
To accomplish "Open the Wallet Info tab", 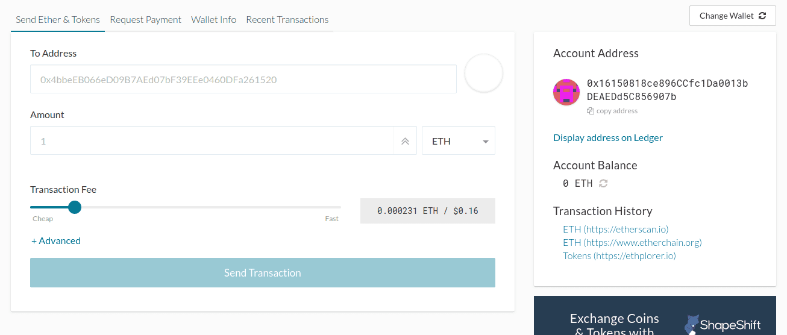I will pyautogui.click(x=214, y=19).
